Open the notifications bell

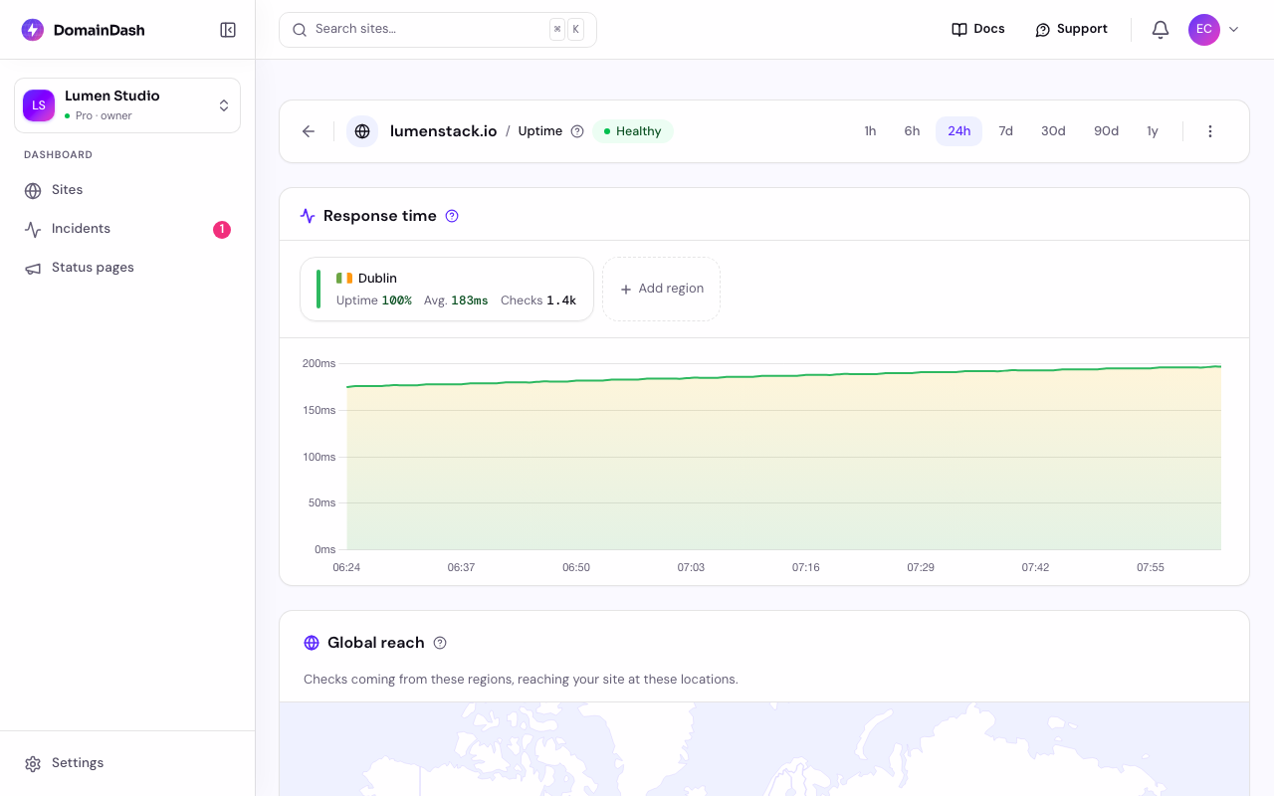(1161, 30)
